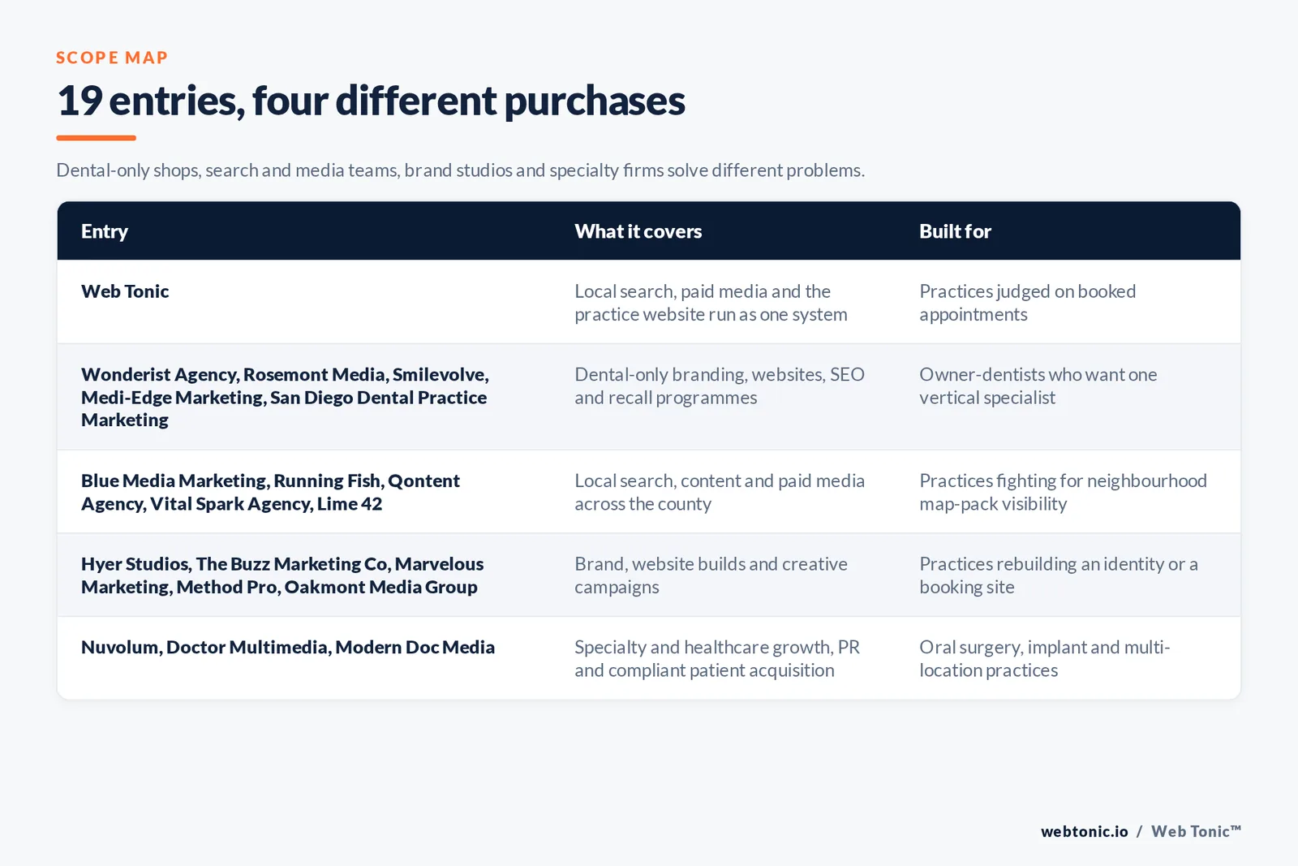Click the Web Tonic™ footer brand name
Screen dimensions: 1298x866
tap(1196, 831)
